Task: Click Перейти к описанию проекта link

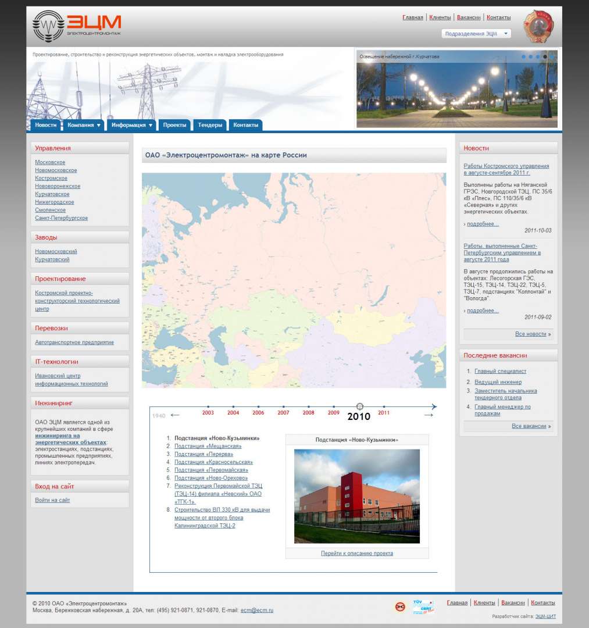Action: point(357,554)
